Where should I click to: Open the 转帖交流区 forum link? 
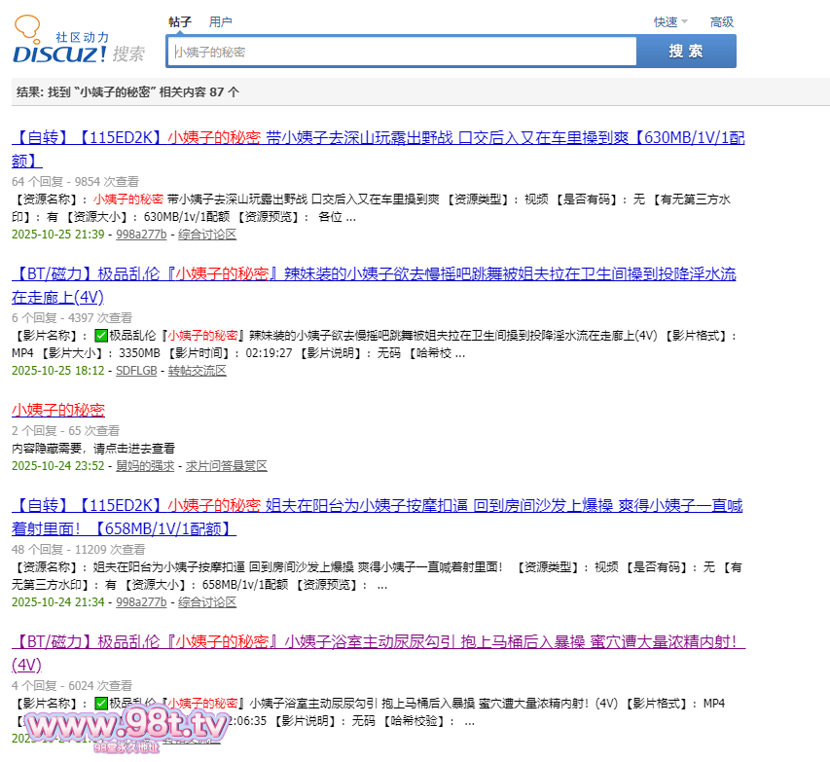coord(198,371)
